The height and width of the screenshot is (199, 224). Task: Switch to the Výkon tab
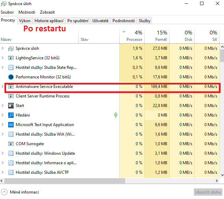(25, 21)
